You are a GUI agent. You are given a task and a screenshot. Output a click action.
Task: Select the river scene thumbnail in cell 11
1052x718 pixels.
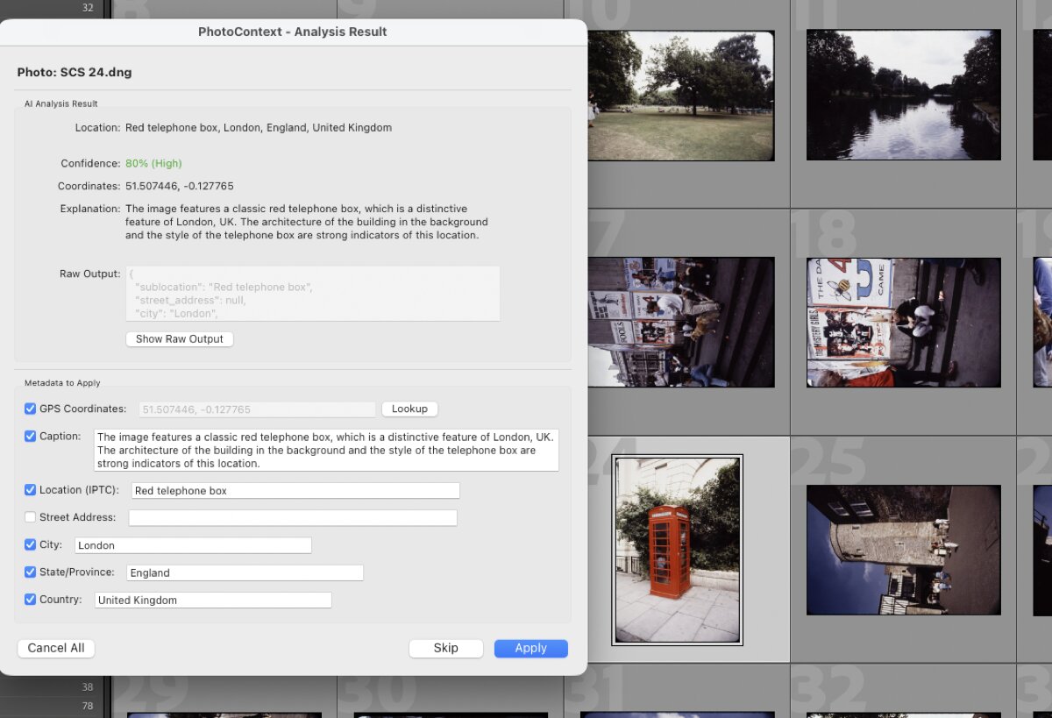tap(904, 94)
